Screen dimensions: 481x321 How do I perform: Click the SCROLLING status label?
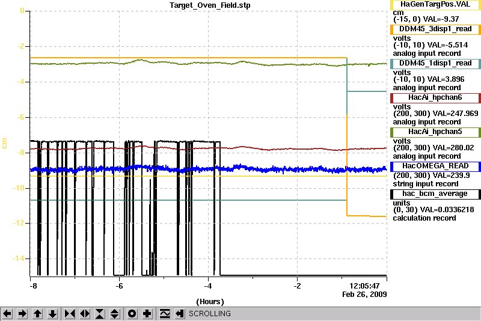coord(210,314)
